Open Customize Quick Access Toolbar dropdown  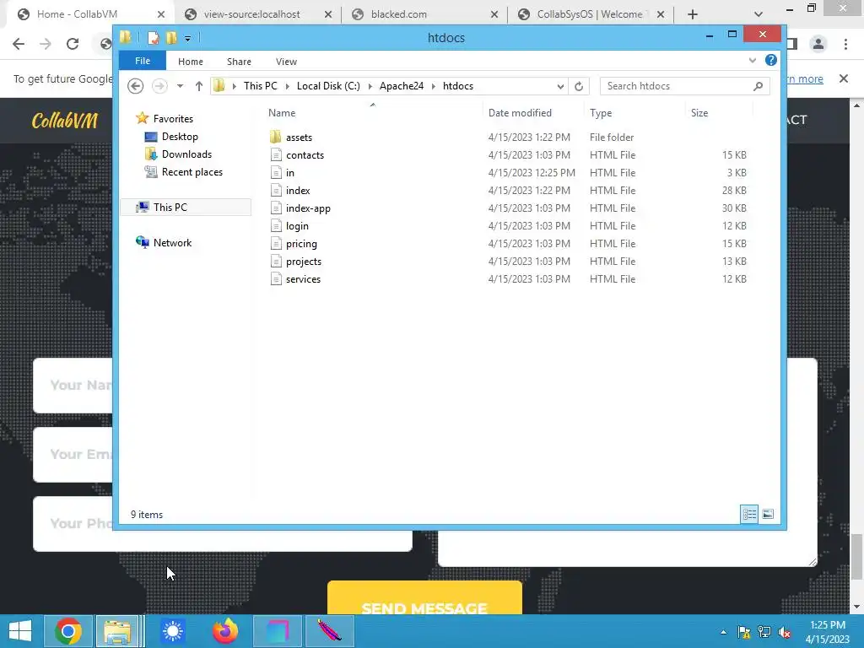point(188,38)
